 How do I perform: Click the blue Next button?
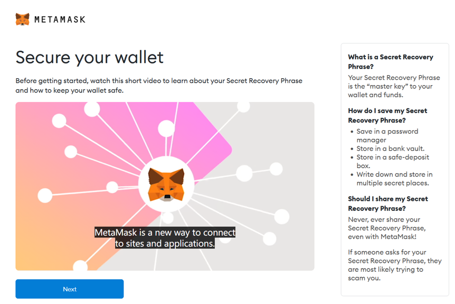click(x=70, y=289)
